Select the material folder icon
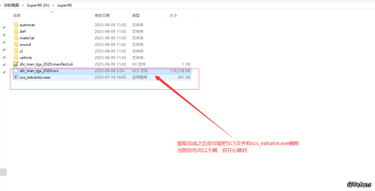Screen dimensions: 375x191 coord(16,38)
